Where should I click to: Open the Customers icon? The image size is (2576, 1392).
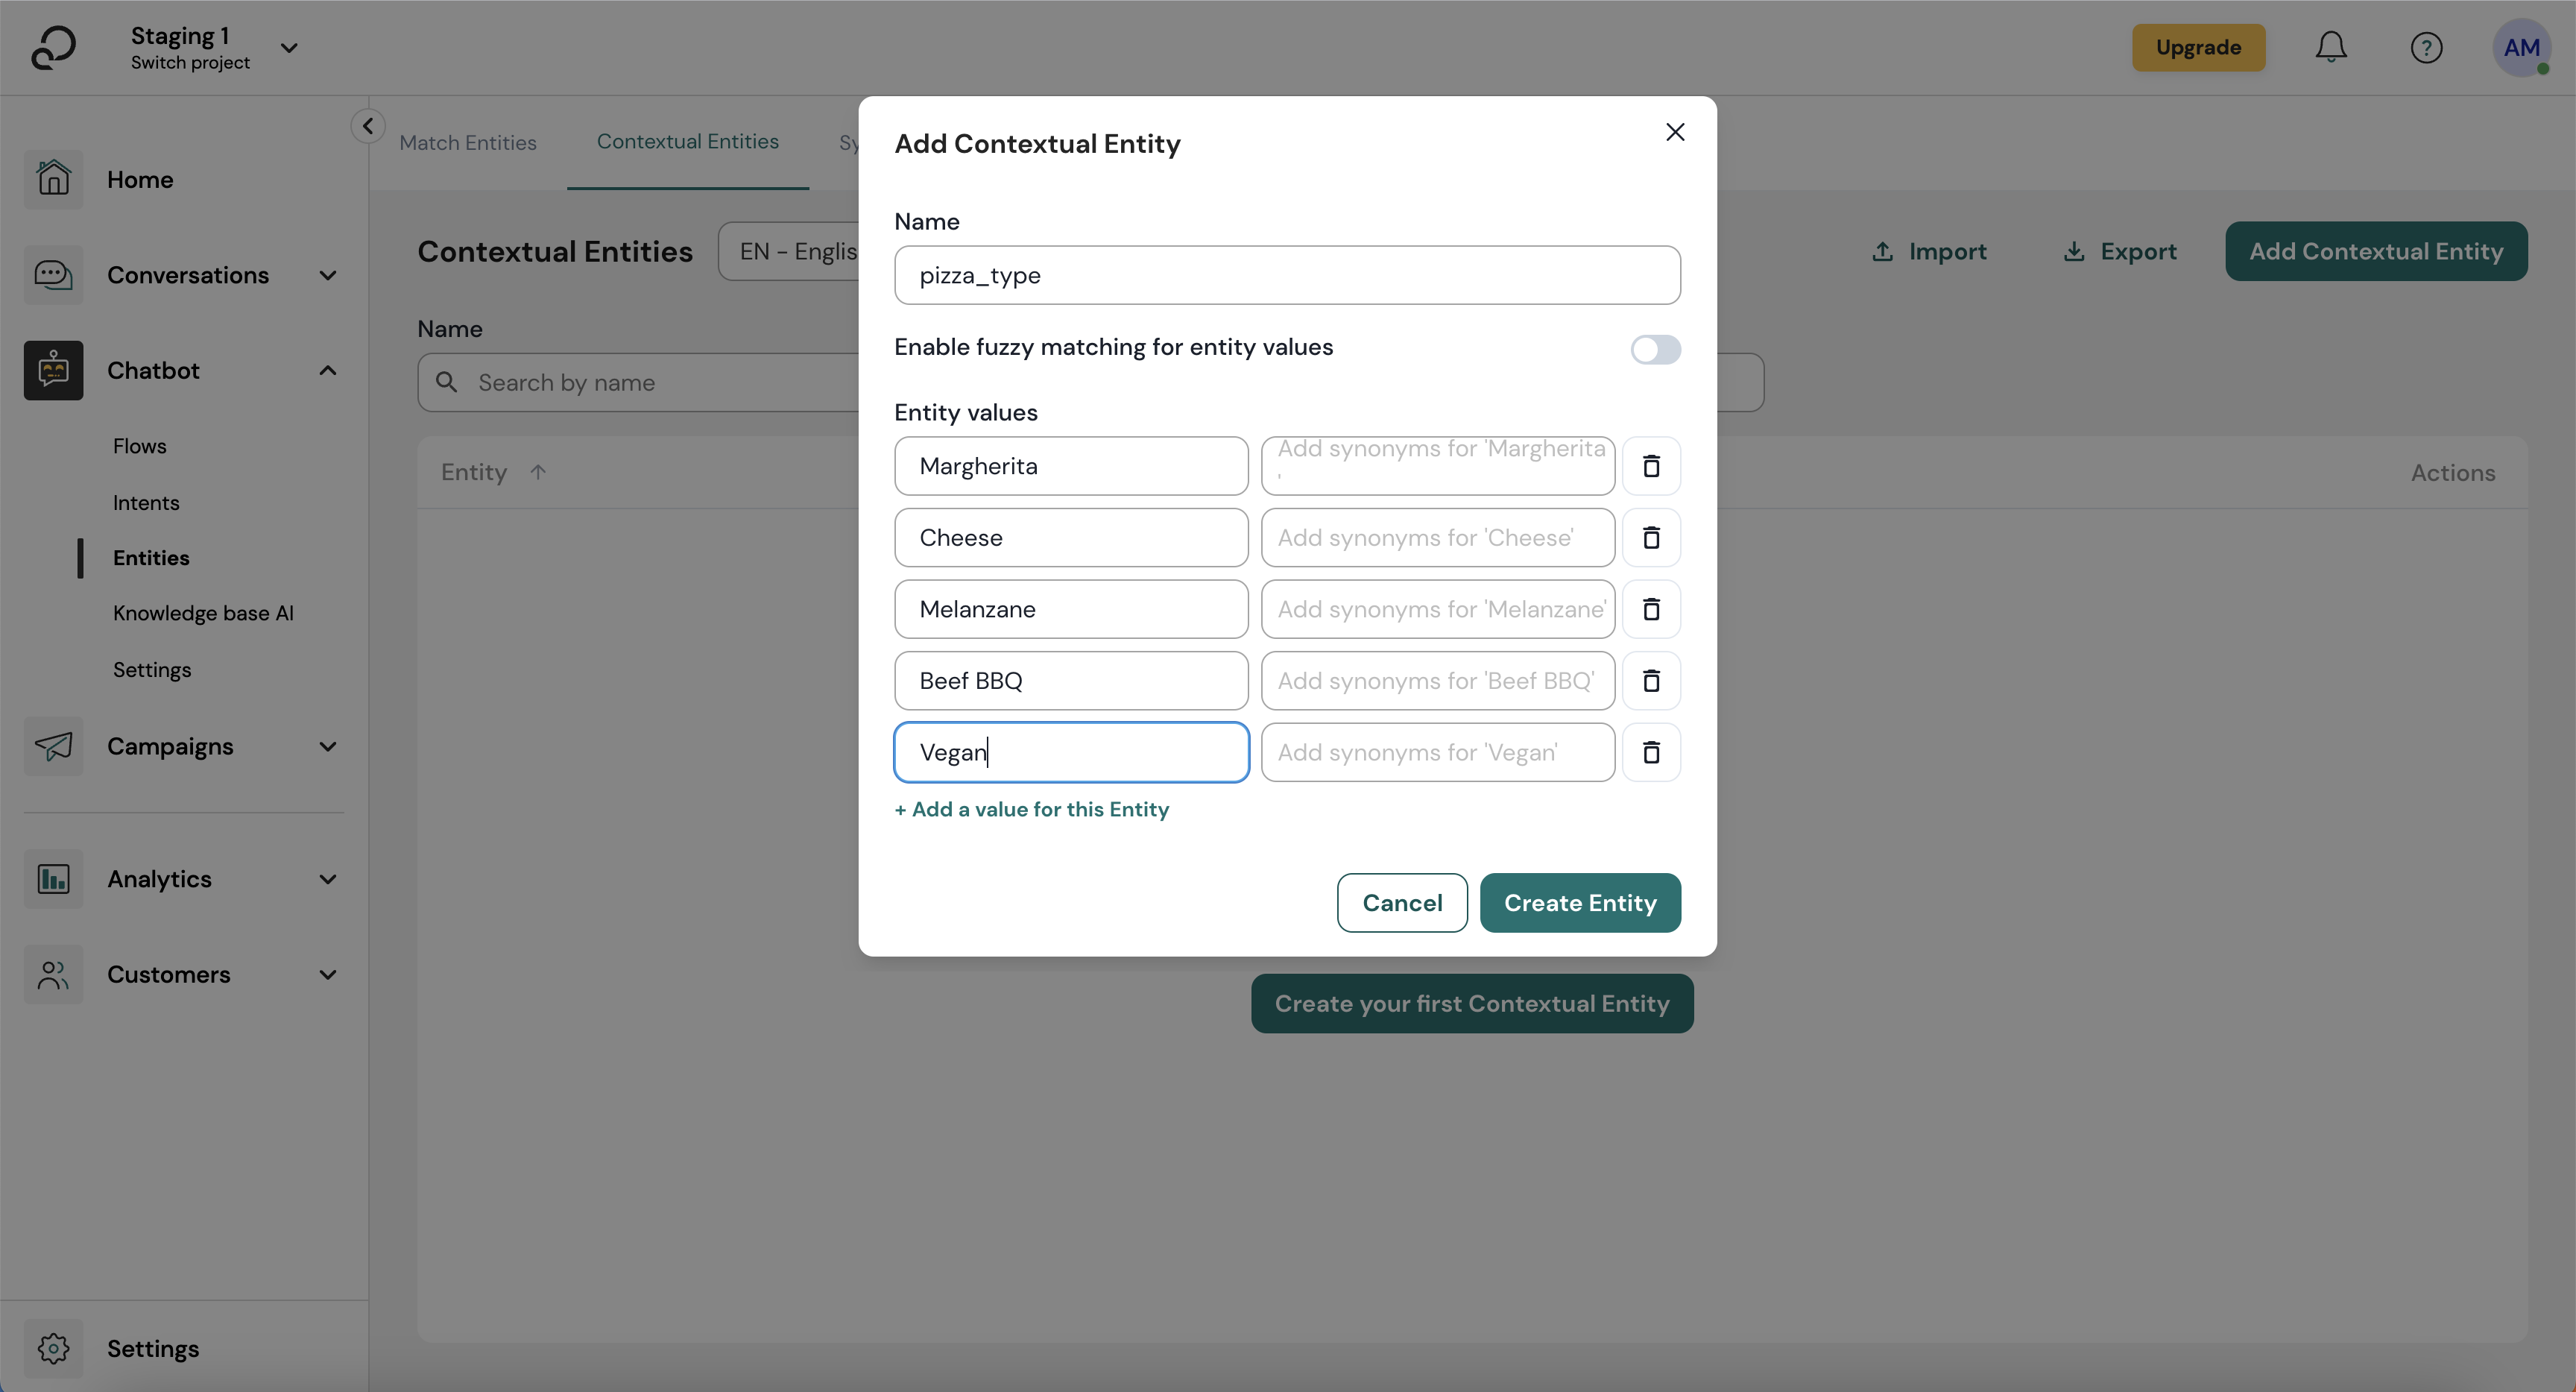coord(53,974)
